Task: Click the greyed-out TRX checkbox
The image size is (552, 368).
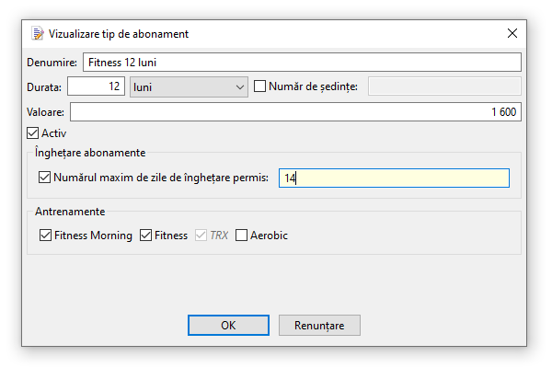Action: click(x=201, y=236)
